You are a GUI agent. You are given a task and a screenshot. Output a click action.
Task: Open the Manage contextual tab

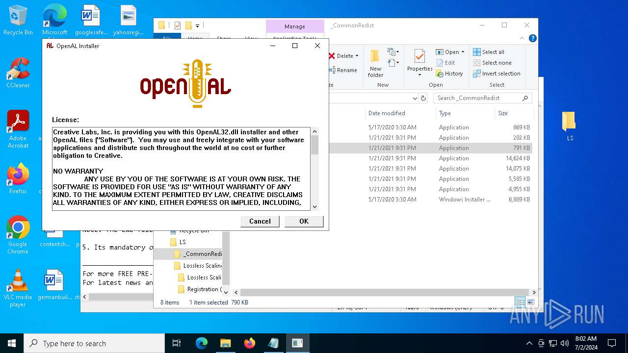(x=295, y=26)
